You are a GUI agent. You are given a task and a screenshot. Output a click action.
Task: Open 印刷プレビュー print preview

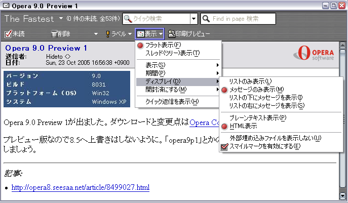[189, 34]
